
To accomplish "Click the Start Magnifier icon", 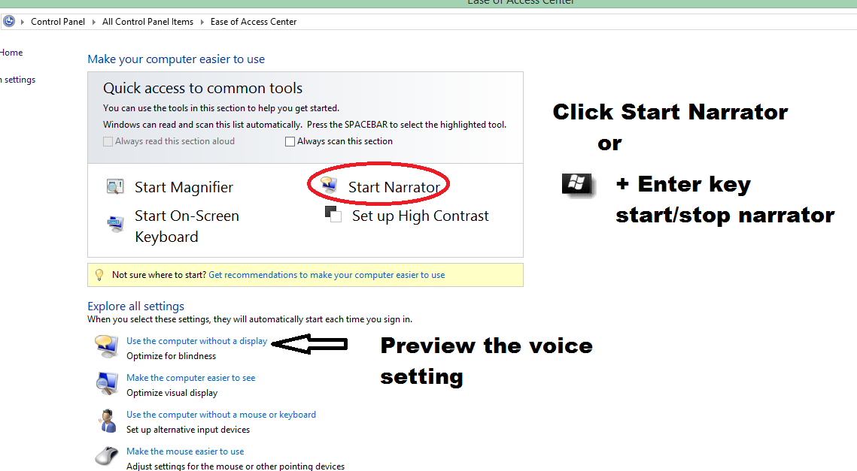I will (x=115, y=187).
